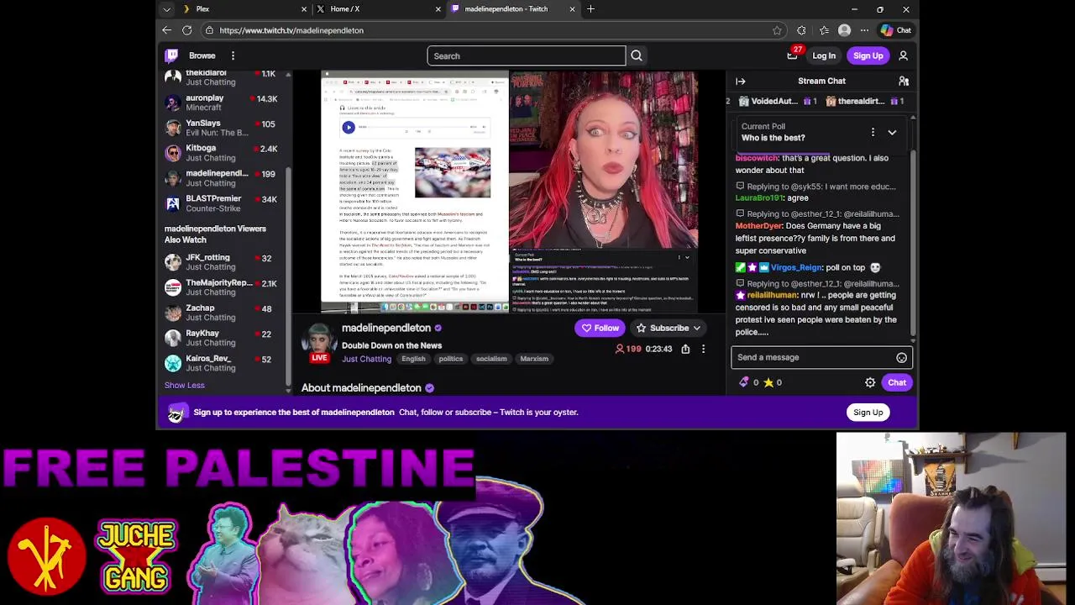Screen dimensions: 1075x605
Task: Reload the page with refresh icon
Action: [x=186, y=30]
